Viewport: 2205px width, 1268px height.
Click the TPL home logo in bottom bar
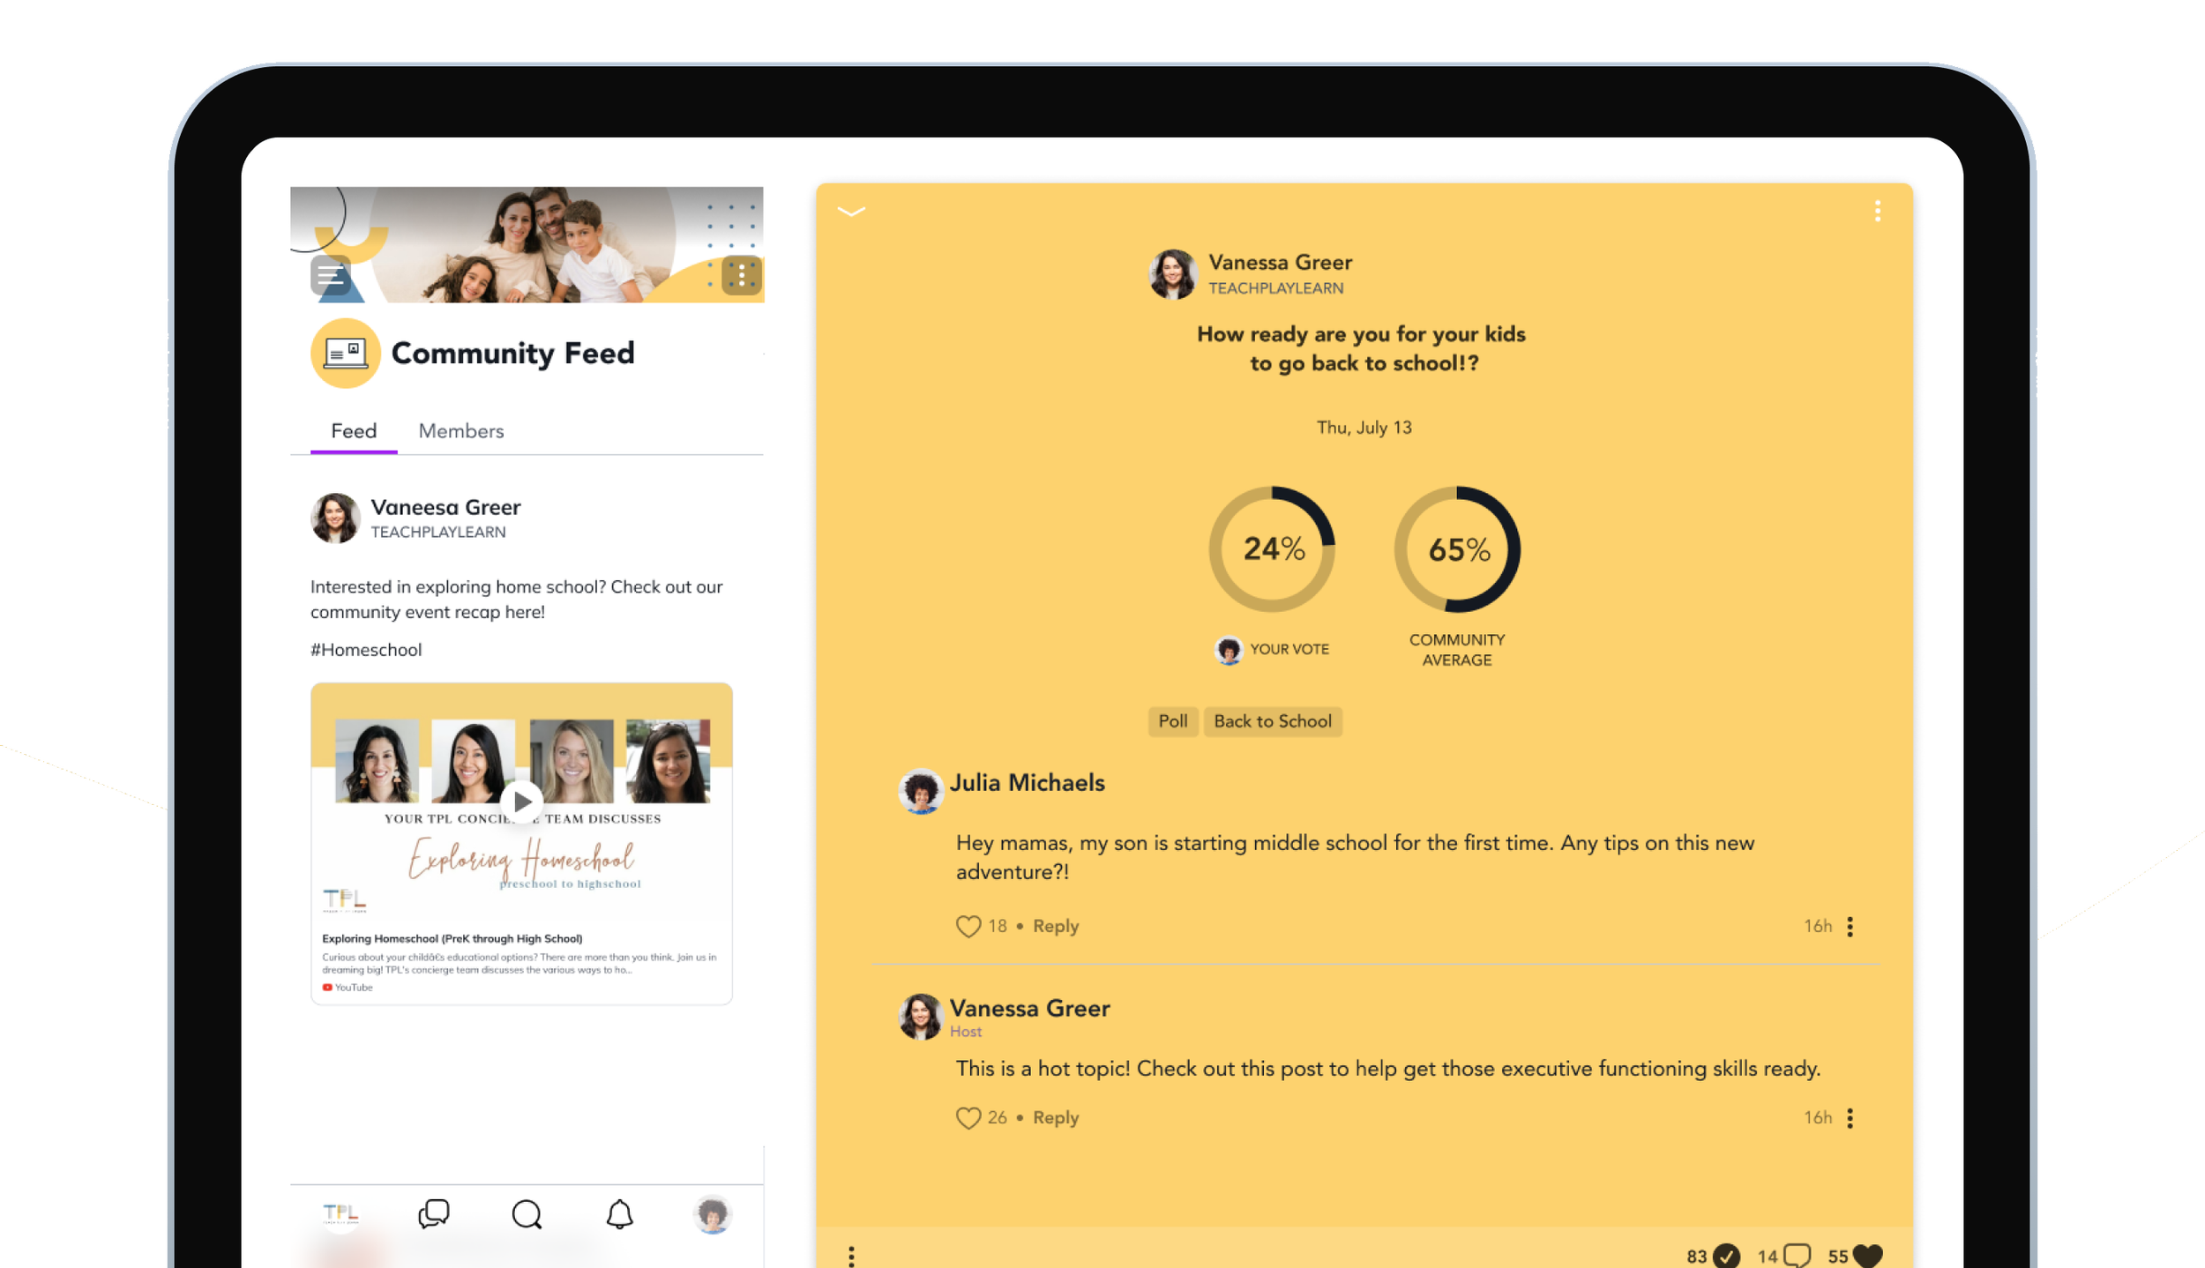point(340,1214)
